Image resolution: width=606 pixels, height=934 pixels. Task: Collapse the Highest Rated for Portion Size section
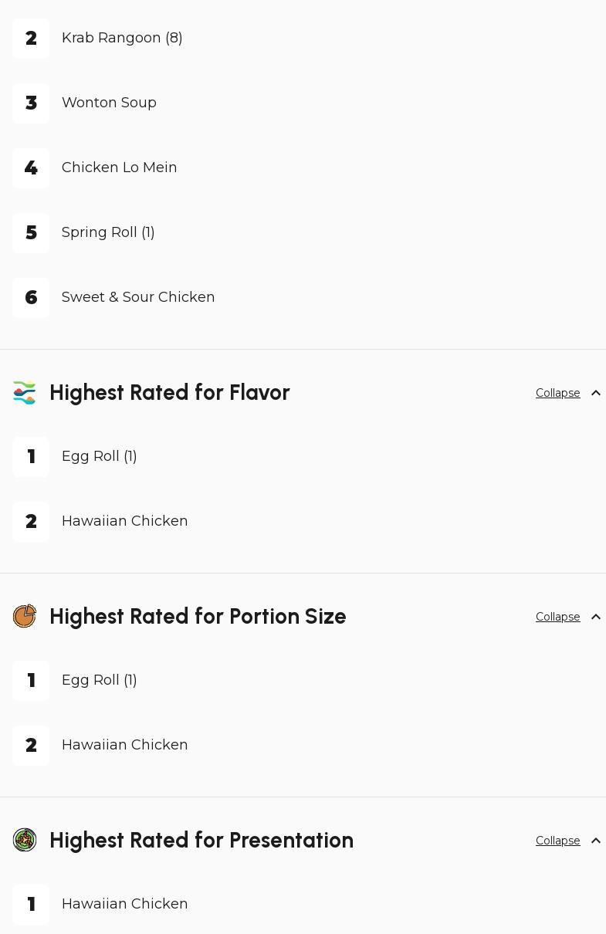pyautogui.click(x=567, y=617)
